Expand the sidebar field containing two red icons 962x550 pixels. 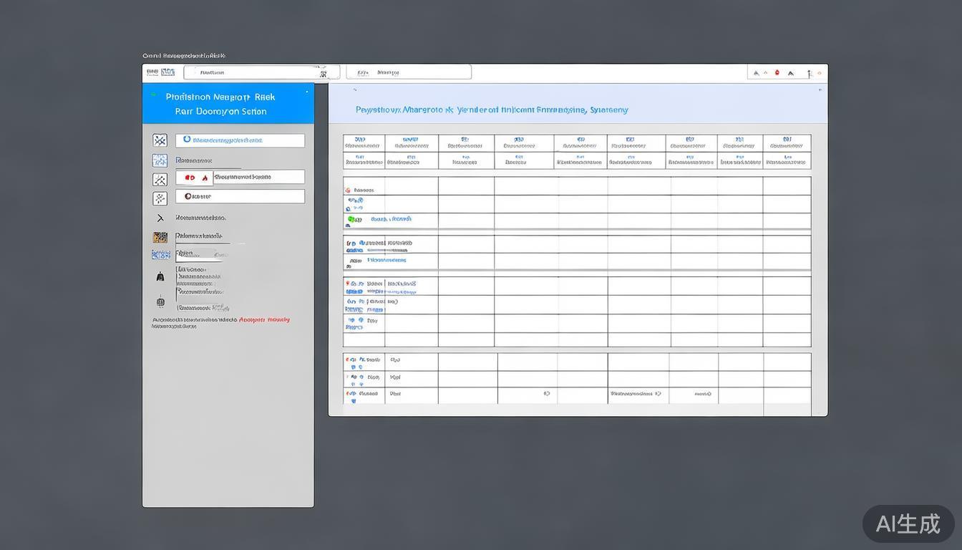240,177
